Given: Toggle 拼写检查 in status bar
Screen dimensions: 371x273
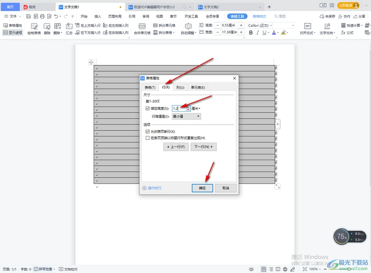Looking at the screenshot, I should 44,269.
